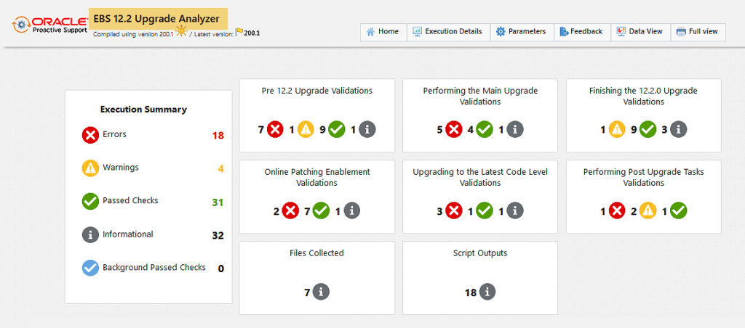Viewport: 745px width, 328px height.
Task: Switch to Full view
Action: pos(698,32)
